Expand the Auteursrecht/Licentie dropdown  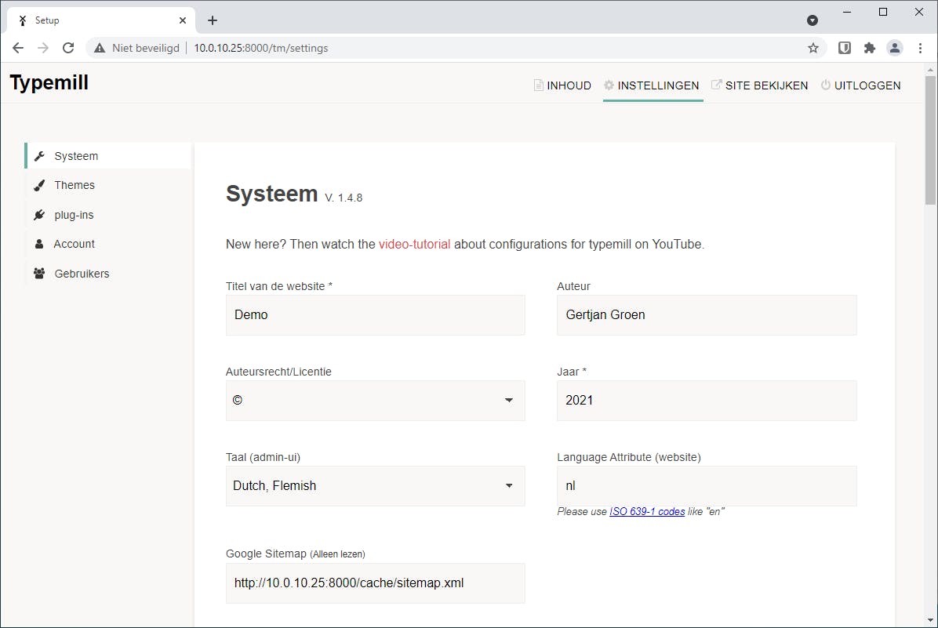coord(375,401)
